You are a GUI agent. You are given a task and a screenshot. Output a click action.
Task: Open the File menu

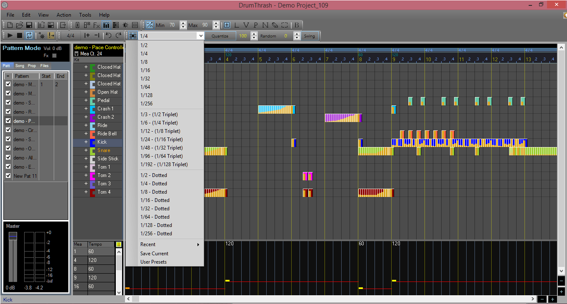coord(10,15)
